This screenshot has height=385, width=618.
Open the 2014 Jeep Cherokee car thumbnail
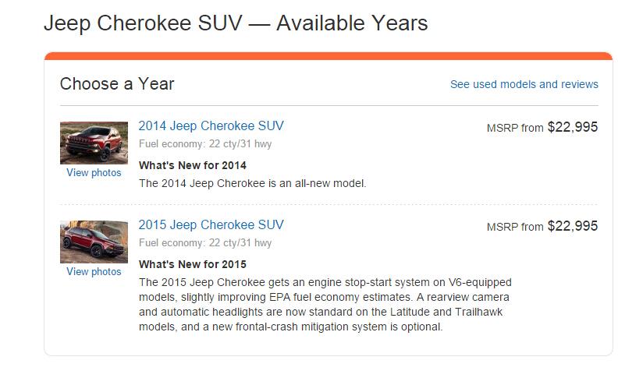point(94,143)
